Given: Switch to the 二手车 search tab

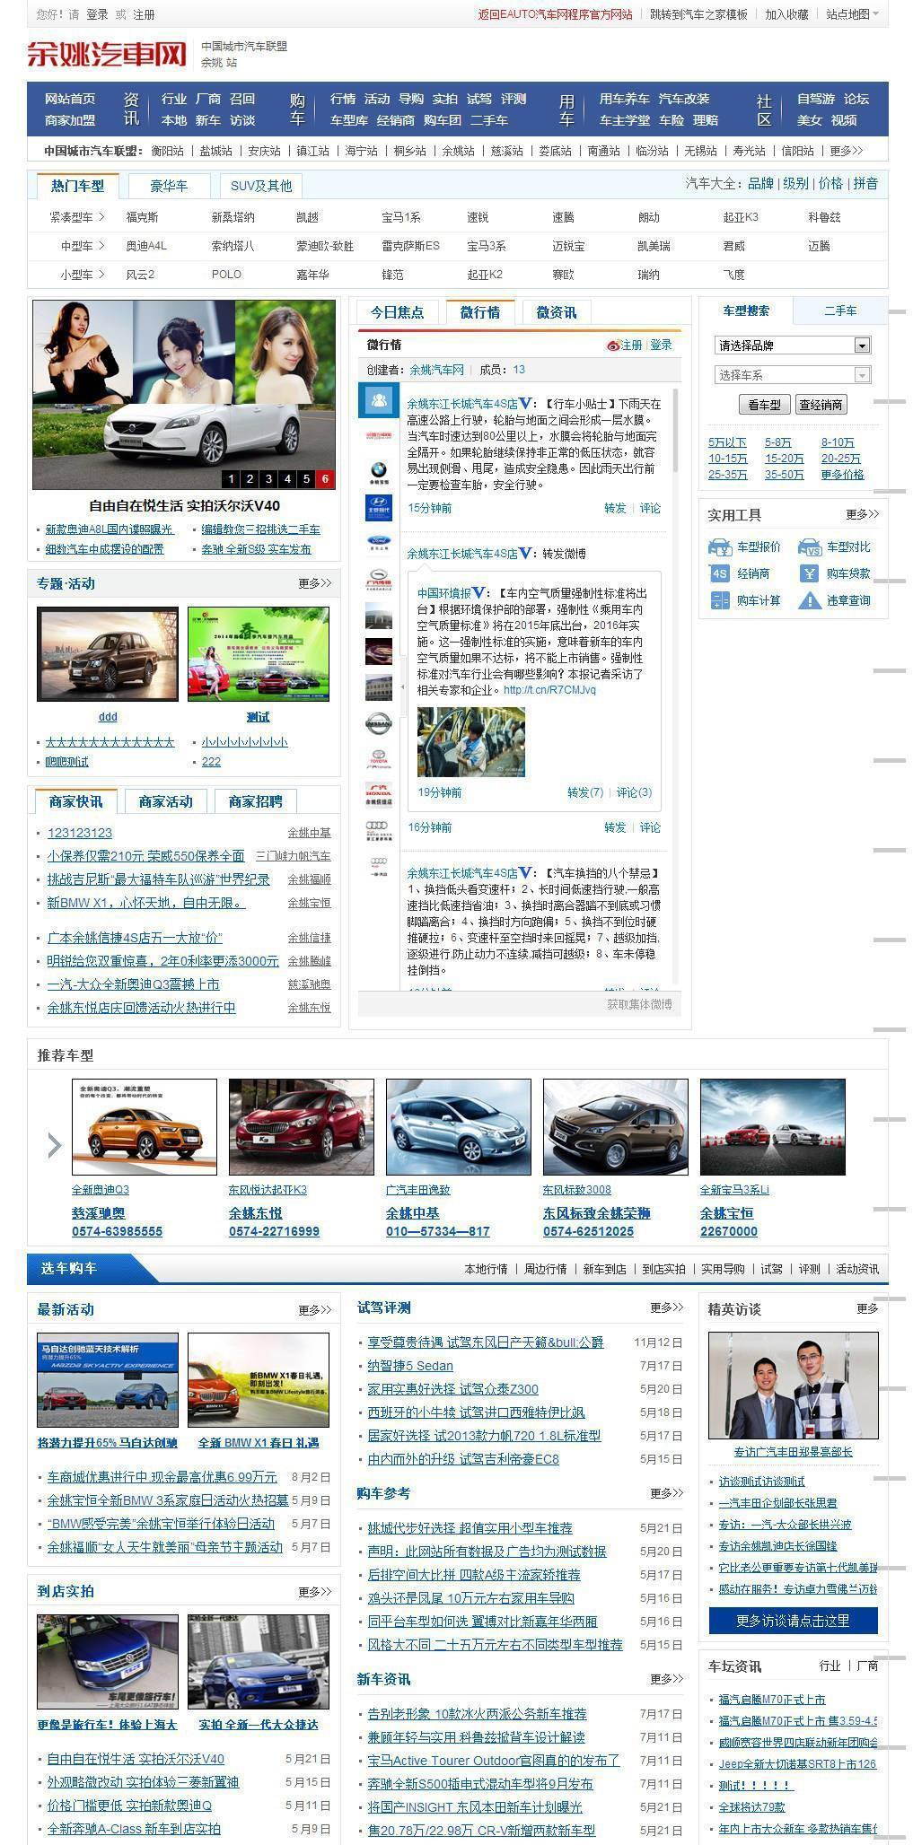Looking at the screenshot, I should [x=840, y=310].
